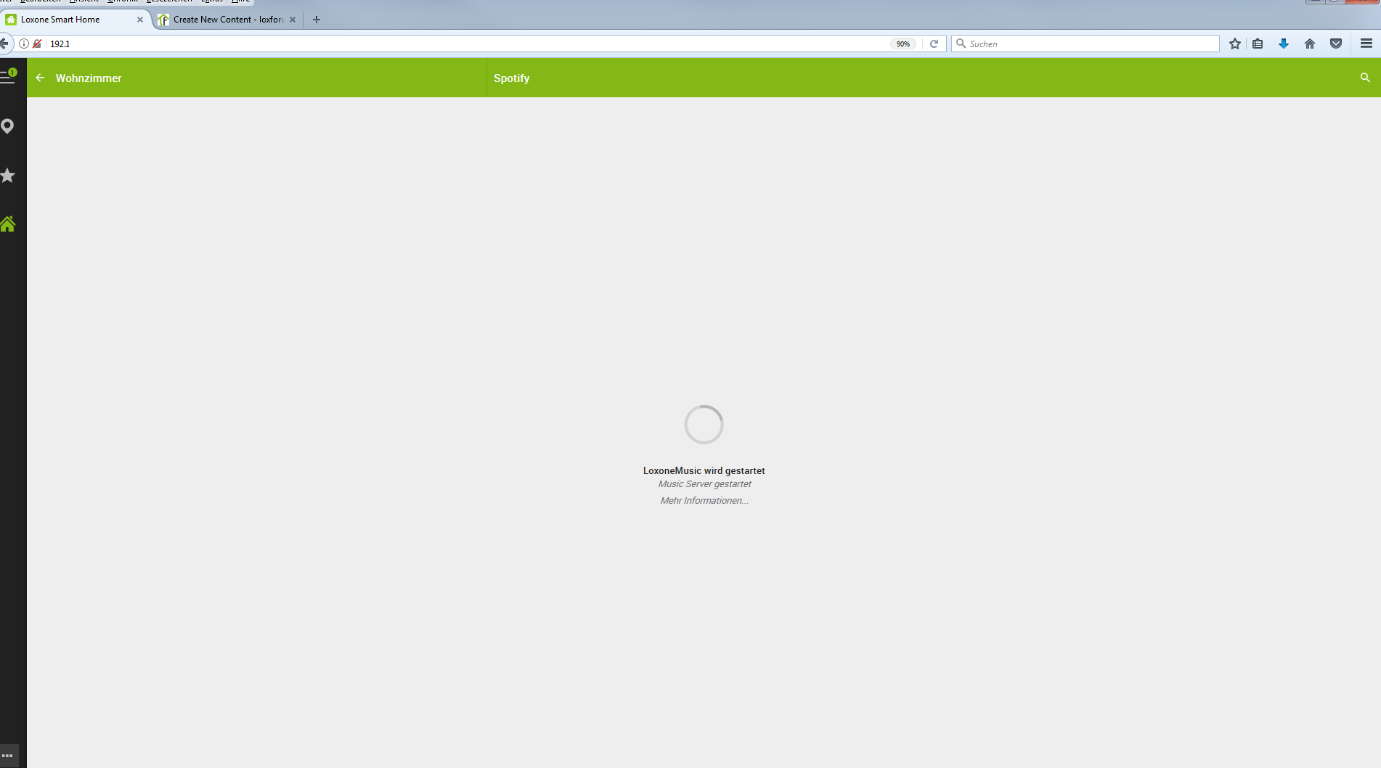Go to the Firefox home page icon
Viewport: 1381px width, 768px height.
click(1310, 44)
